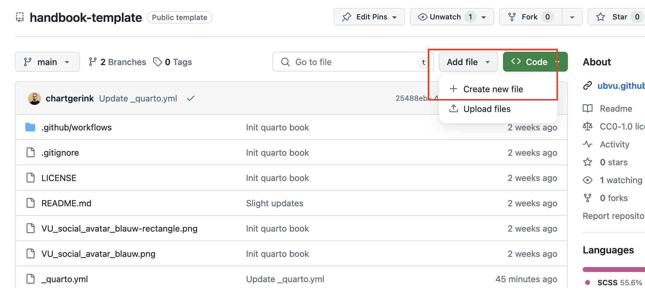The width and height of the screenshot is (645, 288).
Task: Choose Upload files menu option
Action: point(487,109)
